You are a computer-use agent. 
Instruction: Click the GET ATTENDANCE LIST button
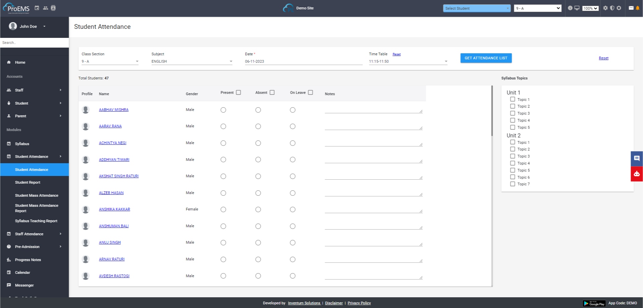tap(486, 58)
